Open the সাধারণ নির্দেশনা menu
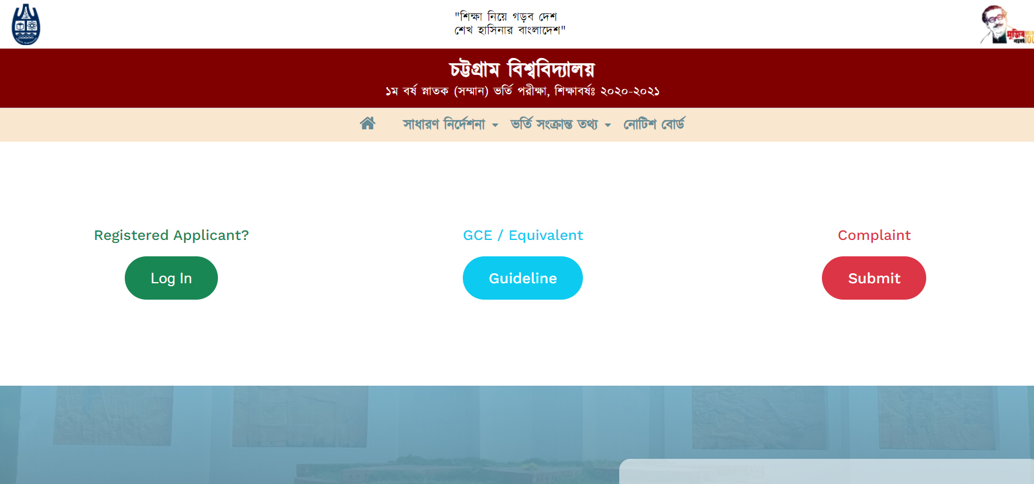The width and height of the screenshot is (1034, 484). (444, 124)
